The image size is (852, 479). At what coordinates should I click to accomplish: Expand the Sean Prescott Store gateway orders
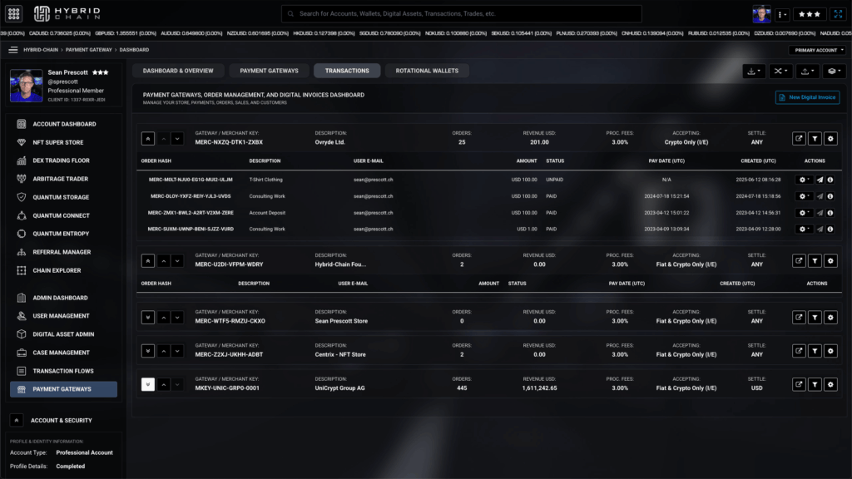click(147, 318)
